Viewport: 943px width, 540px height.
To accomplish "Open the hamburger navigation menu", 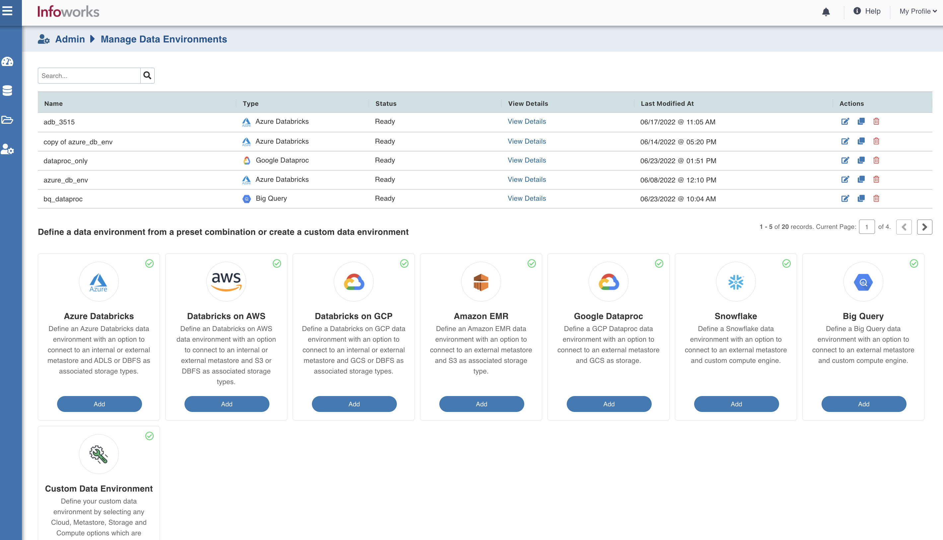I will [x=7, y=11].
